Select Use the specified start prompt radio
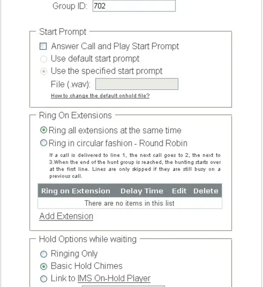The height and width of the screenshot is (287, 263). tap(44, 71)
